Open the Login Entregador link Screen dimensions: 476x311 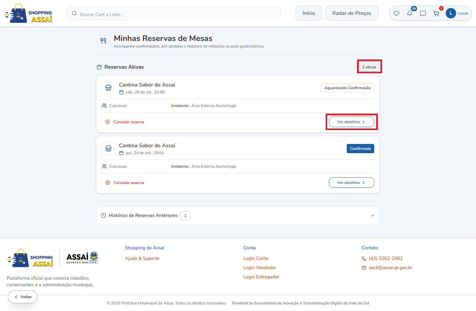pos(261,277)
